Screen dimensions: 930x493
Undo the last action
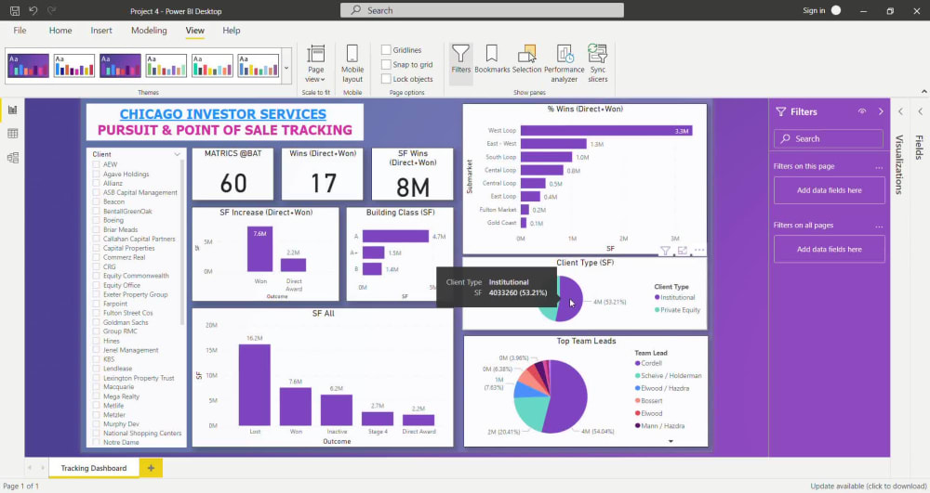pos(33,10)
